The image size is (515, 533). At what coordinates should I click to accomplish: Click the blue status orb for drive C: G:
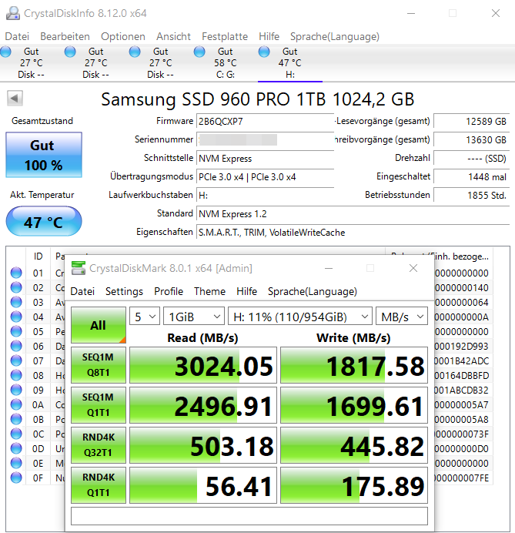point(199,52)
